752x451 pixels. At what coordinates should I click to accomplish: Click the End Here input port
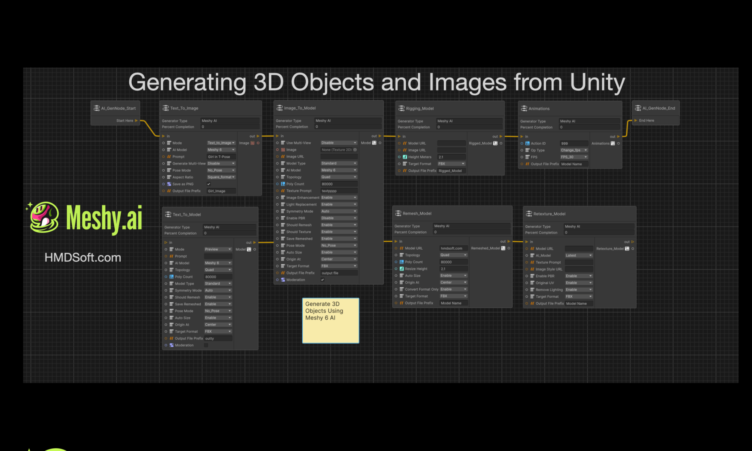click(636, 121)
